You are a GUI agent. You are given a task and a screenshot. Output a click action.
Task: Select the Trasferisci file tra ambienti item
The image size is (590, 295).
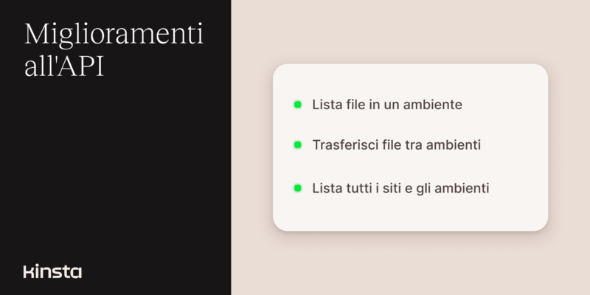[x=397, y=145]
